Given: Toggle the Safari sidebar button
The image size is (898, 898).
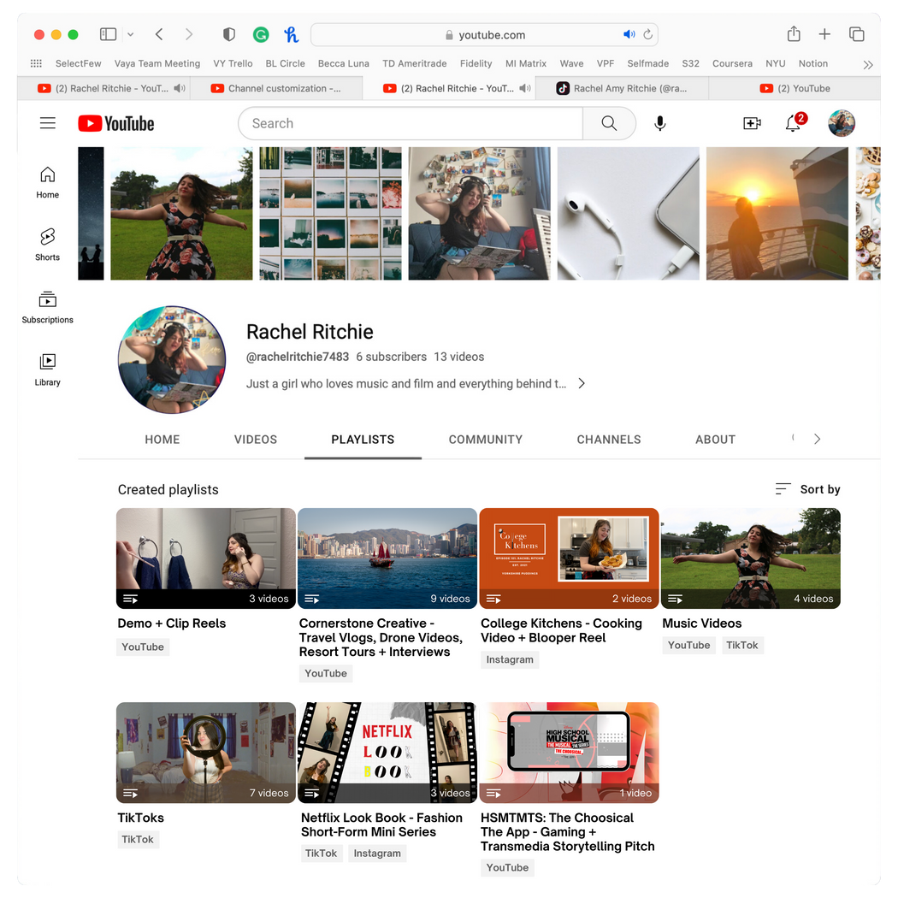Looking at the screenshot, I should click(x=108, y=34).
